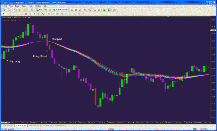
Task: Set timeframe to H4
Action: (x=70, y=14)
